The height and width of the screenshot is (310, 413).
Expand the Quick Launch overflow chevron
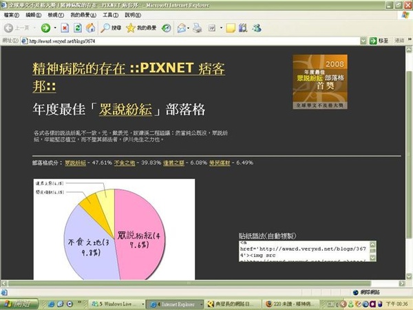click(79, 302)
